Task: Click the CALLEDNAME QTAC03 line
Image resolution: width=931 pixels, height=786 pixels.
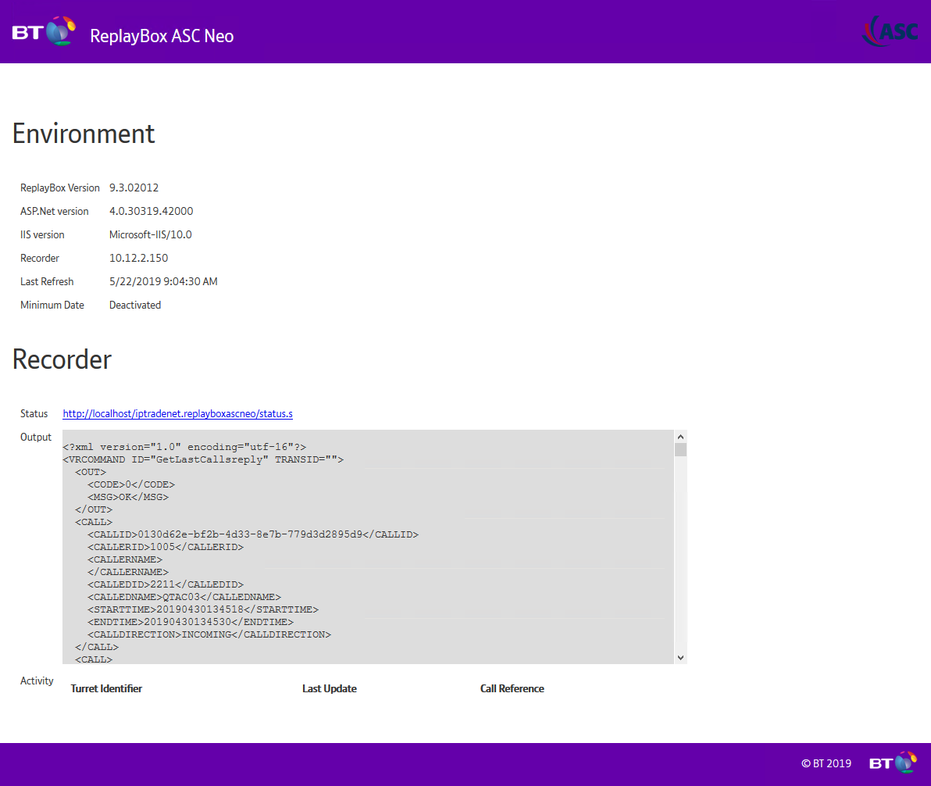Action: pos(184,597)
